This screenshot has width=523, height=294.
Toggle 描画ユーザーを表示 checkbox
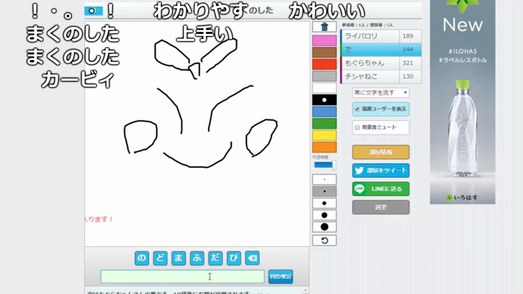357,109
